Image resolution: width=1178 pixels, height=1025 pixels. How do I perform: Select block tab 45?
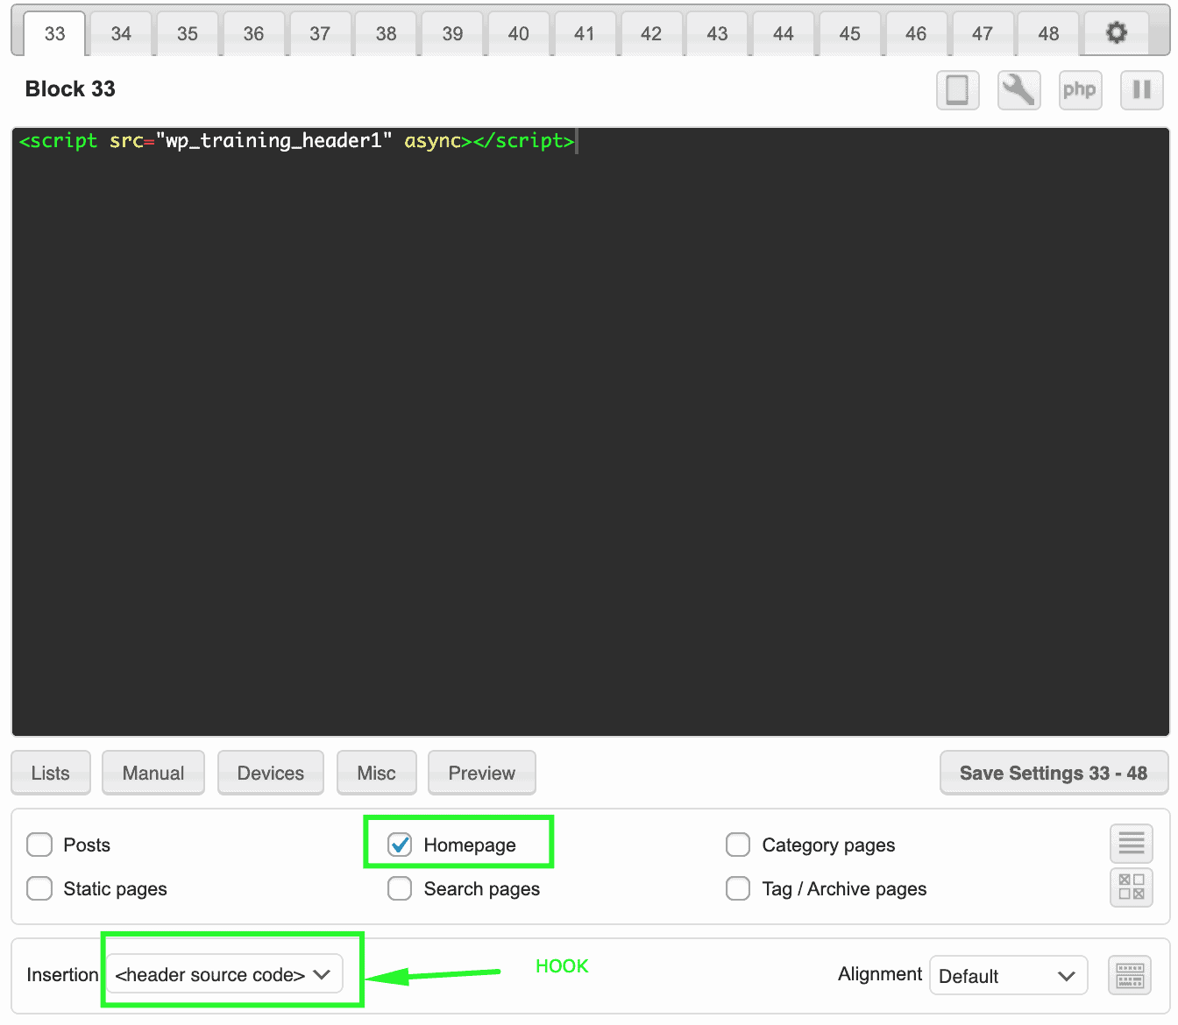(x=850, y=33)
